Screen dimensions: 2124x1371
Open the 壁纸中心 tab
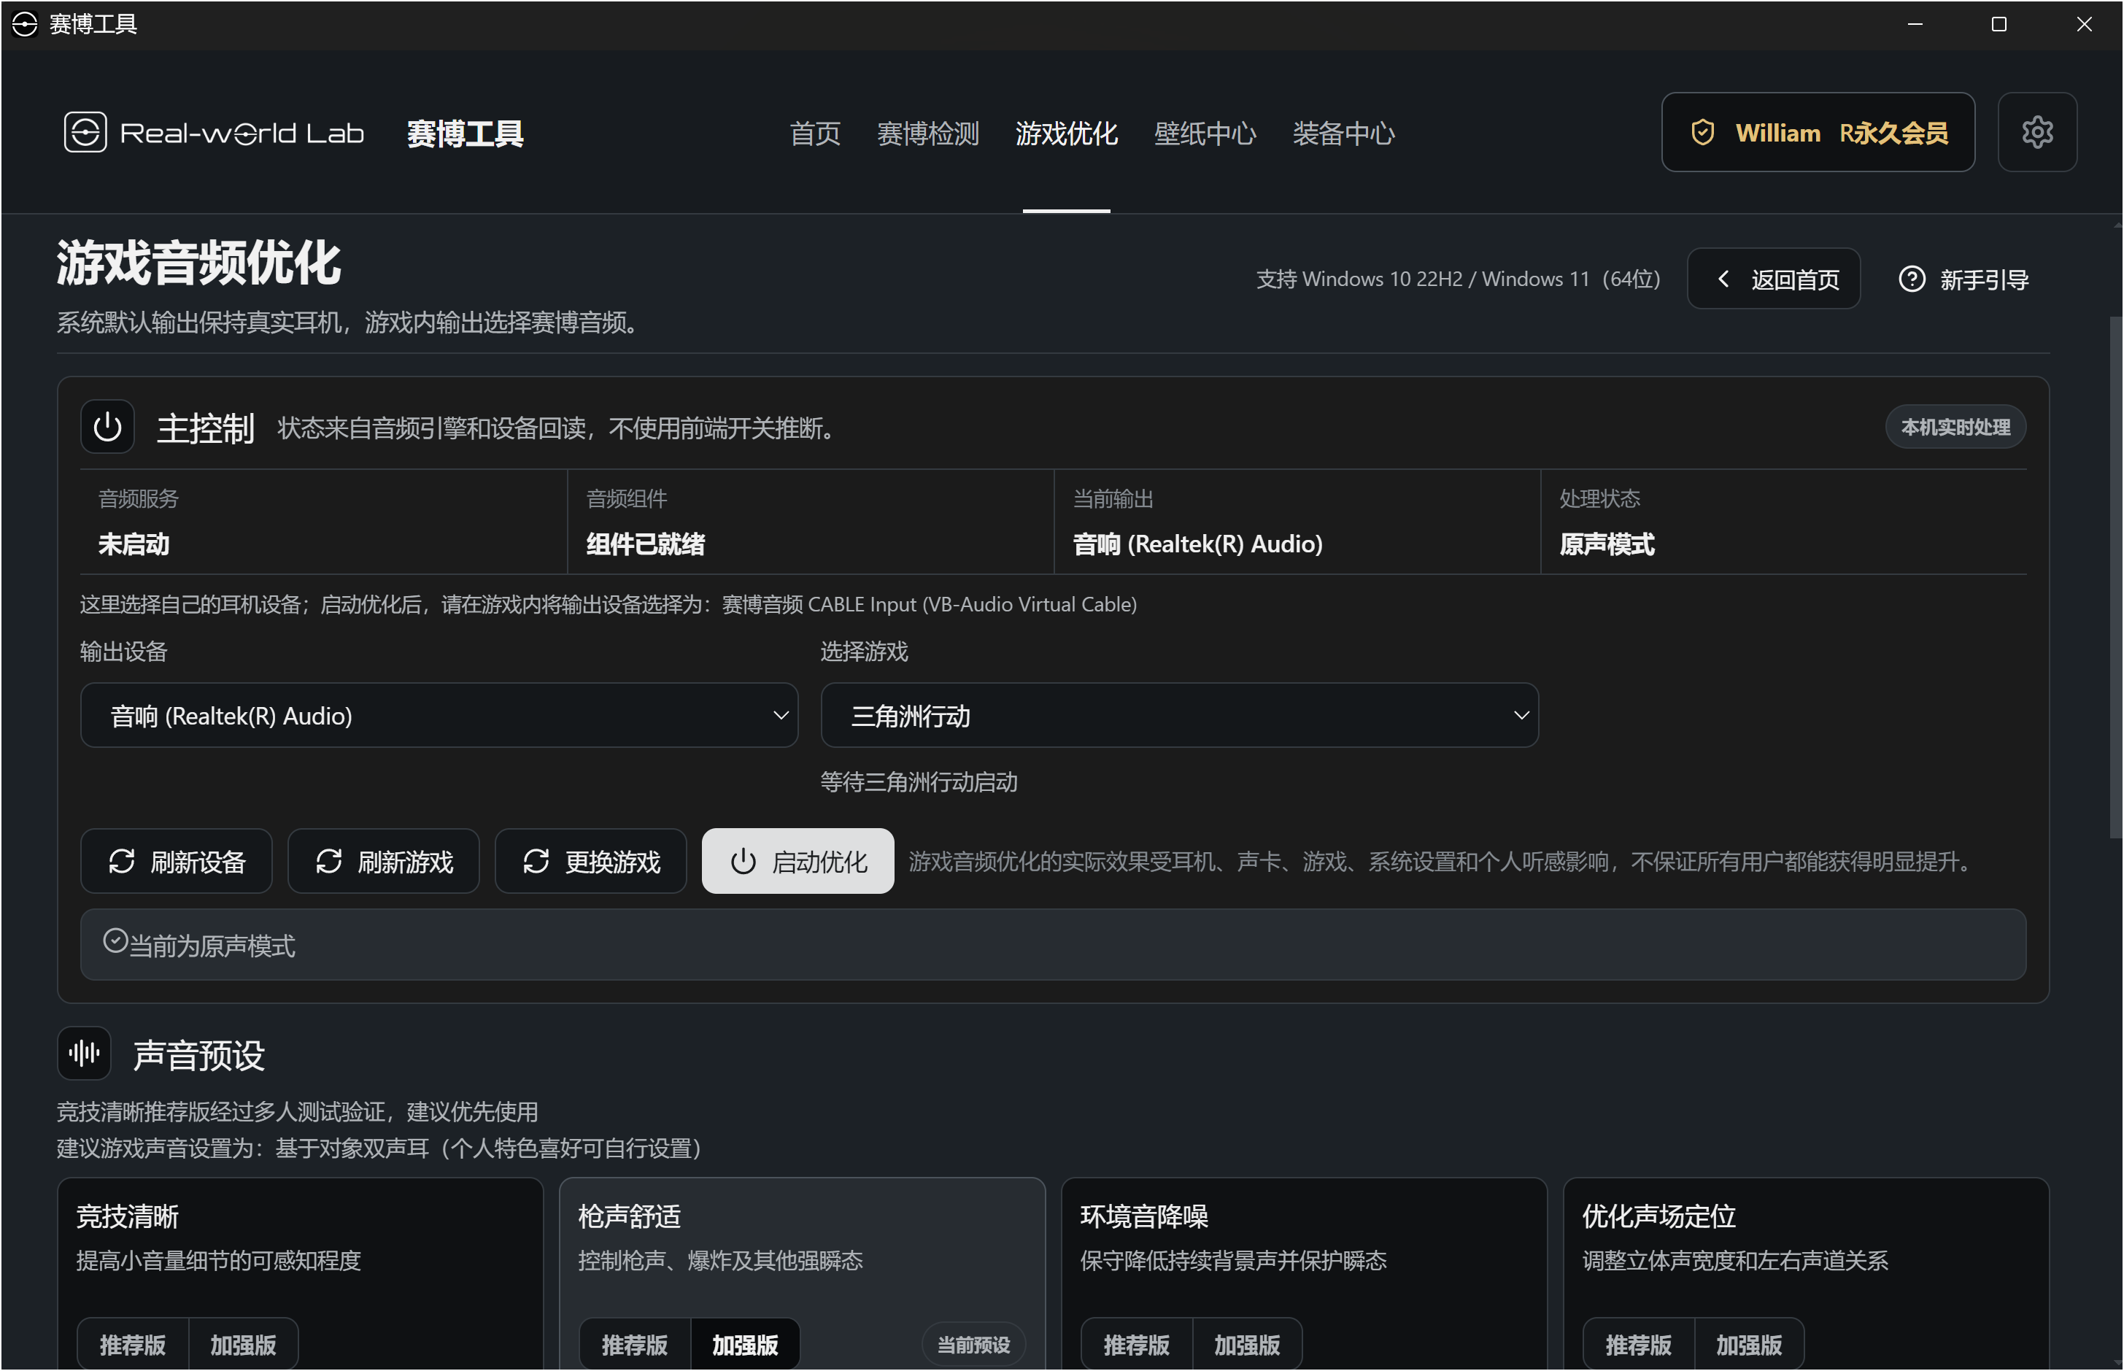(x=1205, y=134)
